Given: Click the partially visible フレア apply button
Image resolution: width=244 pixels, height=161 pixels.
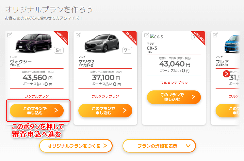Looking at the screenshot, I should (x=228, y=111).
